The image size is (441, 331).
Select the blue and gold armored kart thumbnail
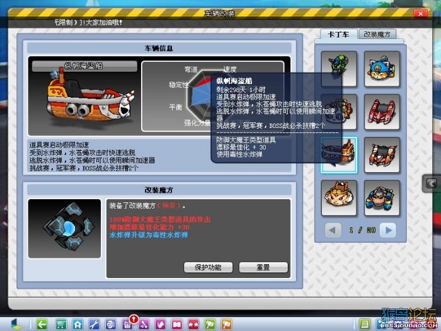coord(382,198)
